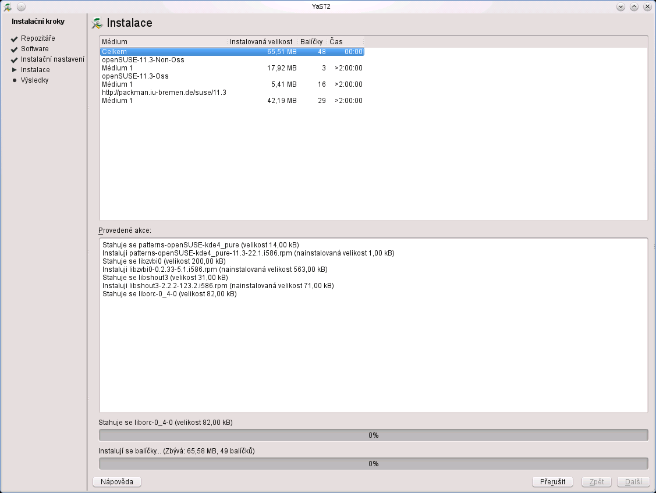This screenshot has width=656, height=493.
Task: Click the Další next button
Action: pyautogui.click(x=633, y=482)
